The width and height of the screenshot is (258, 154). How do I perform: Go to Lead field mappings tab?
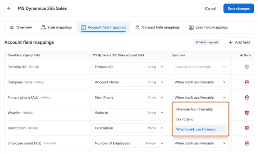coord(208,27)
